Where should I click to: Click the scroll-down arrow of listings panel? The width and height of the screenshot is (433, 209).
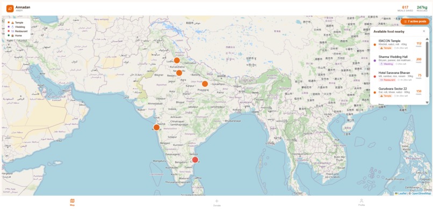point(427,102)
